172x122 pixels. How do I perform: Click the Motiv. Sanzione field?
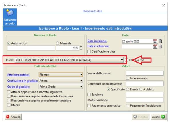tap(145, 100)
